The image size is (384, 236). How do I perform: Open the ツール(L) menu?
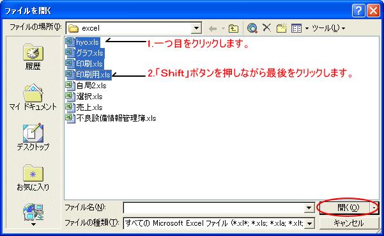pyautogui.click(x=328, y=28)
